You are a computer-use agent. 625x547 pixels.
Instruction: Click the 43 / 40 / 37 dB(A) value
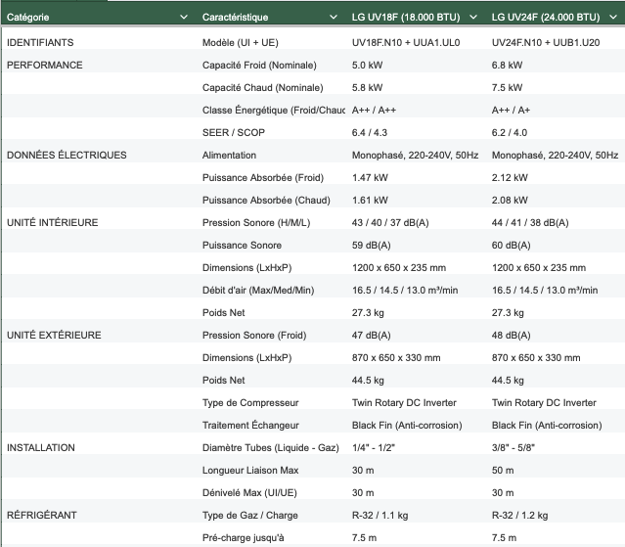click(390, 222)
